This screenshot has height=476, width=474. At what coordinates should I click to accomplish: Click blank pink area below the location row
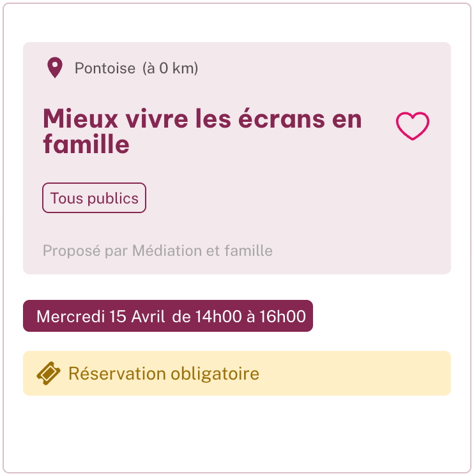[x=256, y=89]
